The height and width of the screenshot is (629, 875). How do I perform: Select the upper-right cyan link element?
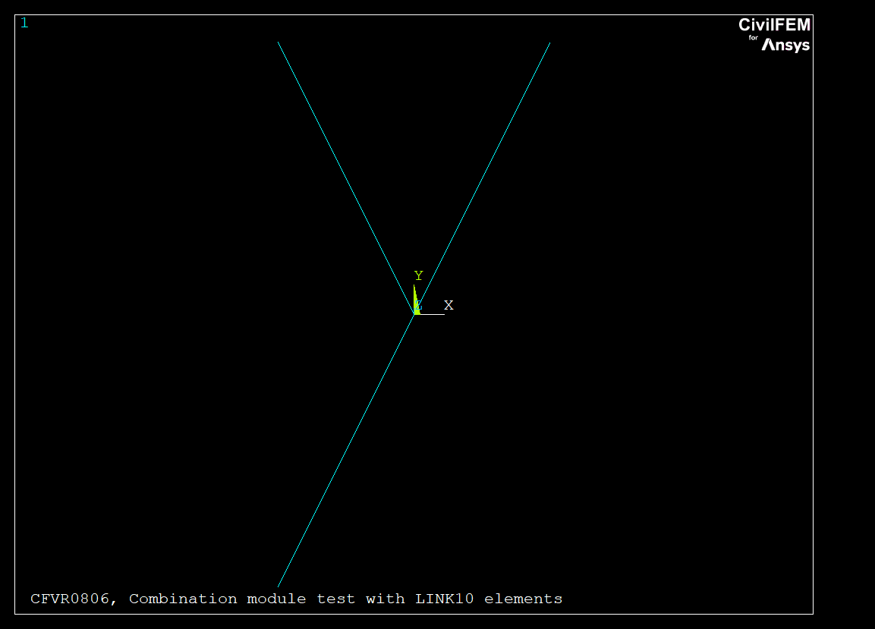(x=483, y=178)
